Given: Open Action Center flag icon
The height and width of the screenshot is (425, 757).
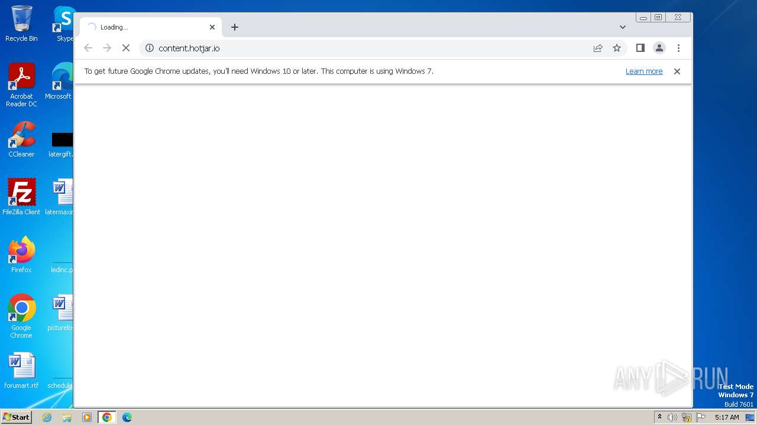Looking at the screenshot, I should [x=701, y=417].
